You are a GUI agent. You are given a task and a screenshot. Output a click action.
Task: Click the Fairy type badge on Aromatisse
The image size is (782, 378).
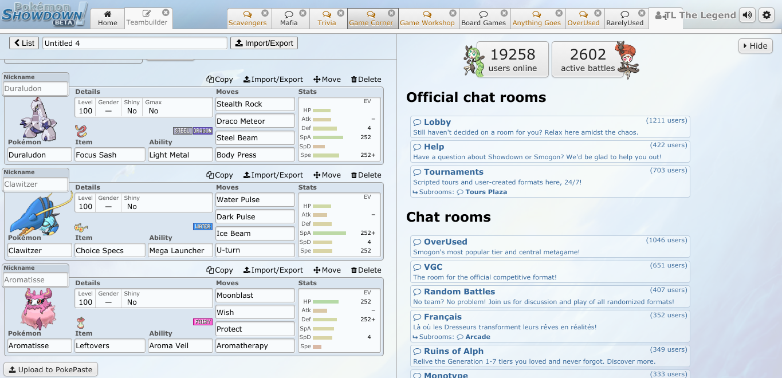click(x=203, y=322)
